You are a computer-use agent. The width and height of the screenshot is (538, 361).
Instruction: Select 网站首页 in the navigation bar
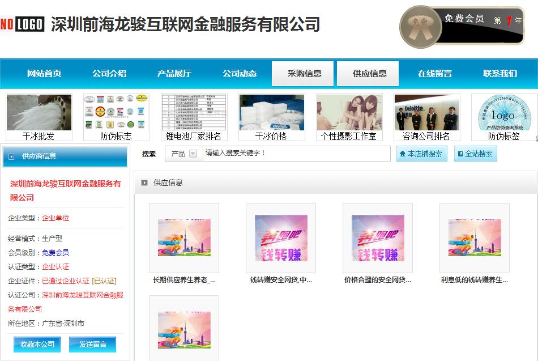tap(42, 74)
